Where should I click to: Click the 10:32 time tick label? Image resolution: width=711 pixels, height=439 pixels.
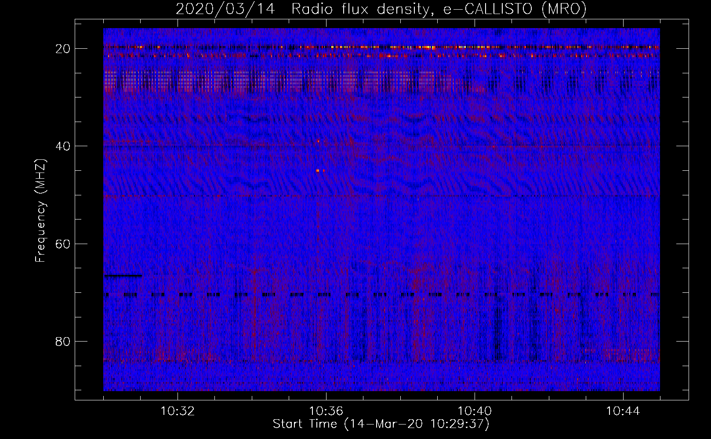tap(178, 411)
